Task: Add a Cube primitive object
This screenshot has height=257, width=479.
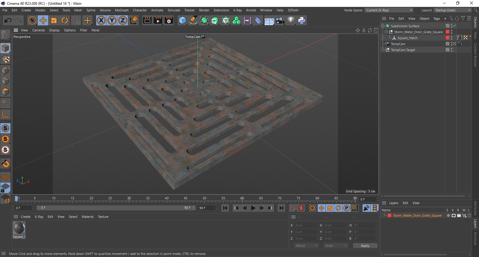Action: point(182,20)
